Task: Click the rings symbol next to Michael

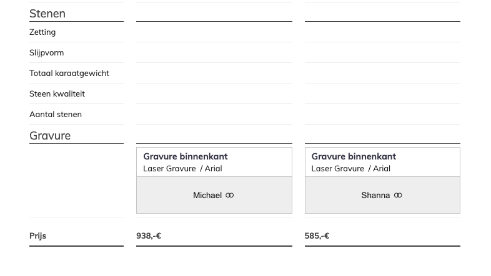Action: click(x=230, y=196)
